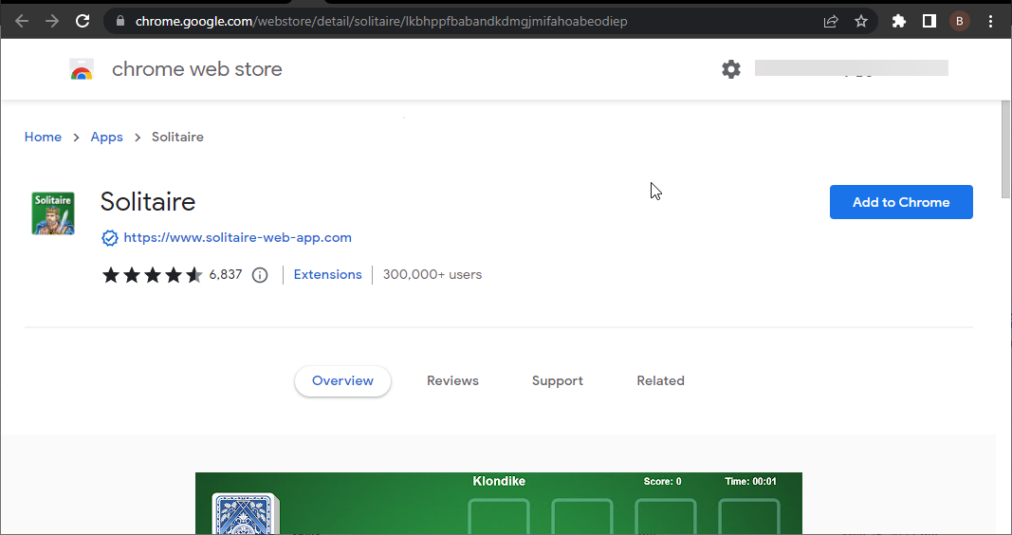Open the web store settings gear
Screen dimensions: 1012x535
click(x=731, y=69)
